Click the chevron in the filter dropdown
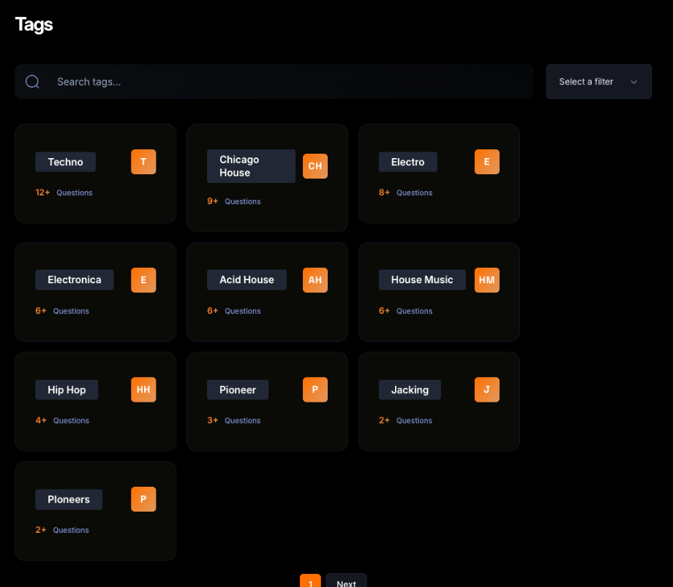The width and height of the screenshot is (673, 587). (x=633, y=82)
